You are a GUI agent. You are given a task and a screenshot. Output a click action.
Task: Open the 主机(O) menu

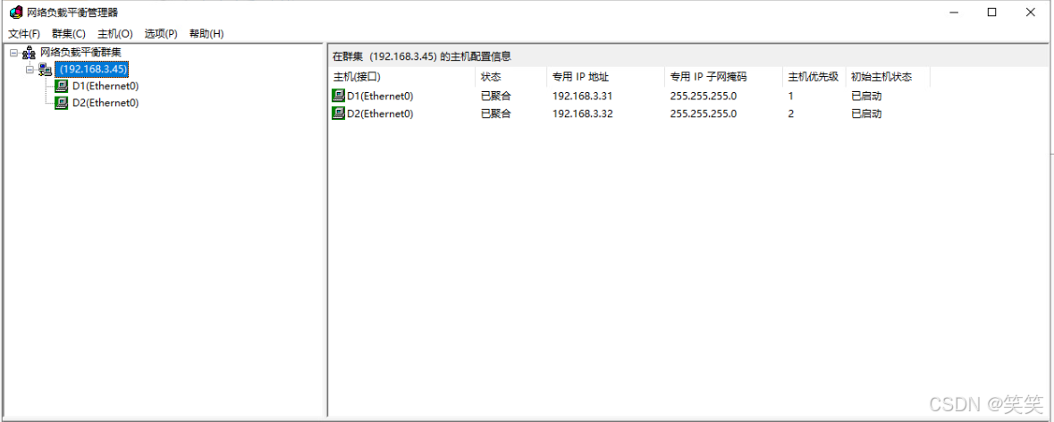point(114,34)
